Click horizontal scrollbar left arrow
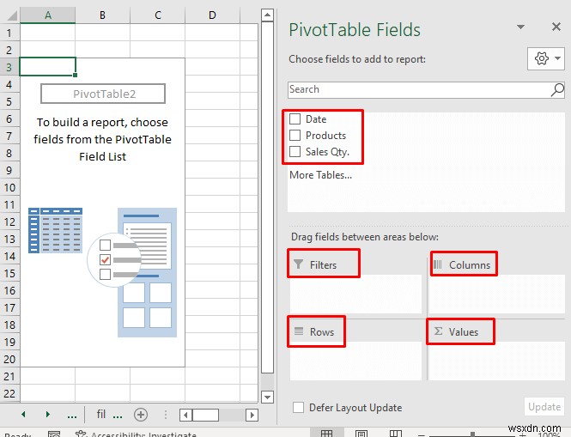Screen dimensions: 571x437 (185, 415)
